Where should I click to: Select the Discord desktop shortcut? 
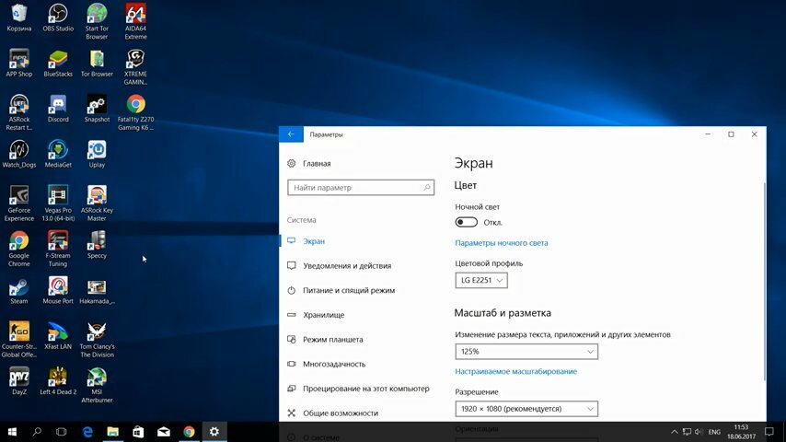point(58,109)
